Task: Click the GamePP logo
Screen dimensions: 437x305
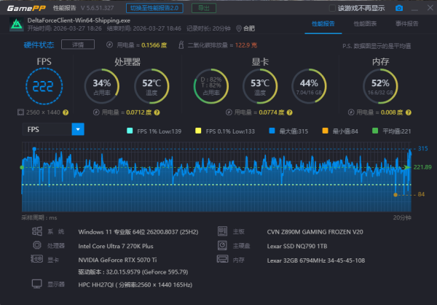Action: (26, 8)
